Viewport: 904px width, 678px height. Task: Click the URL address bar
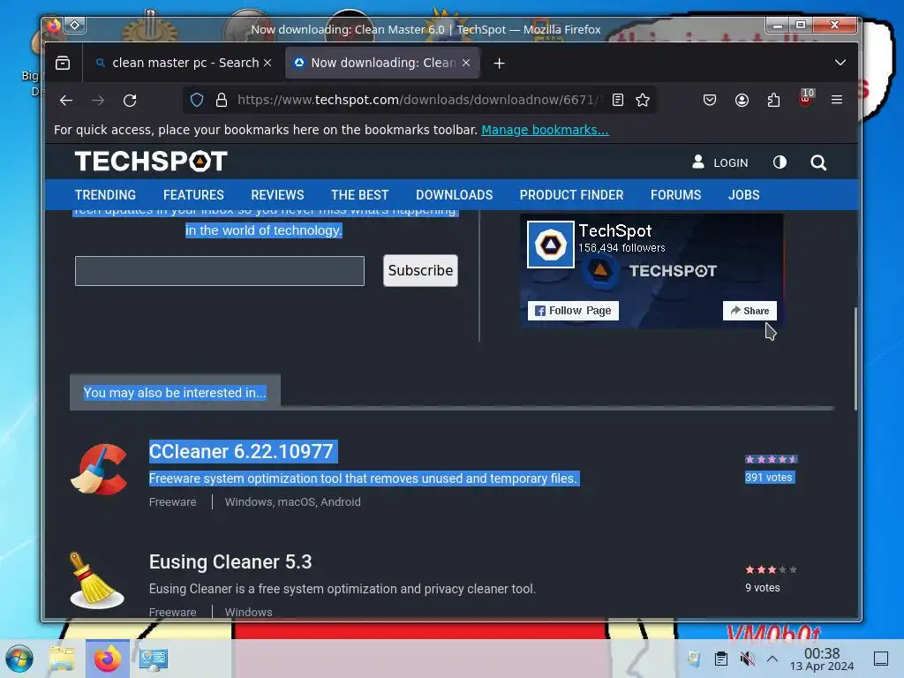click(418, 101)
